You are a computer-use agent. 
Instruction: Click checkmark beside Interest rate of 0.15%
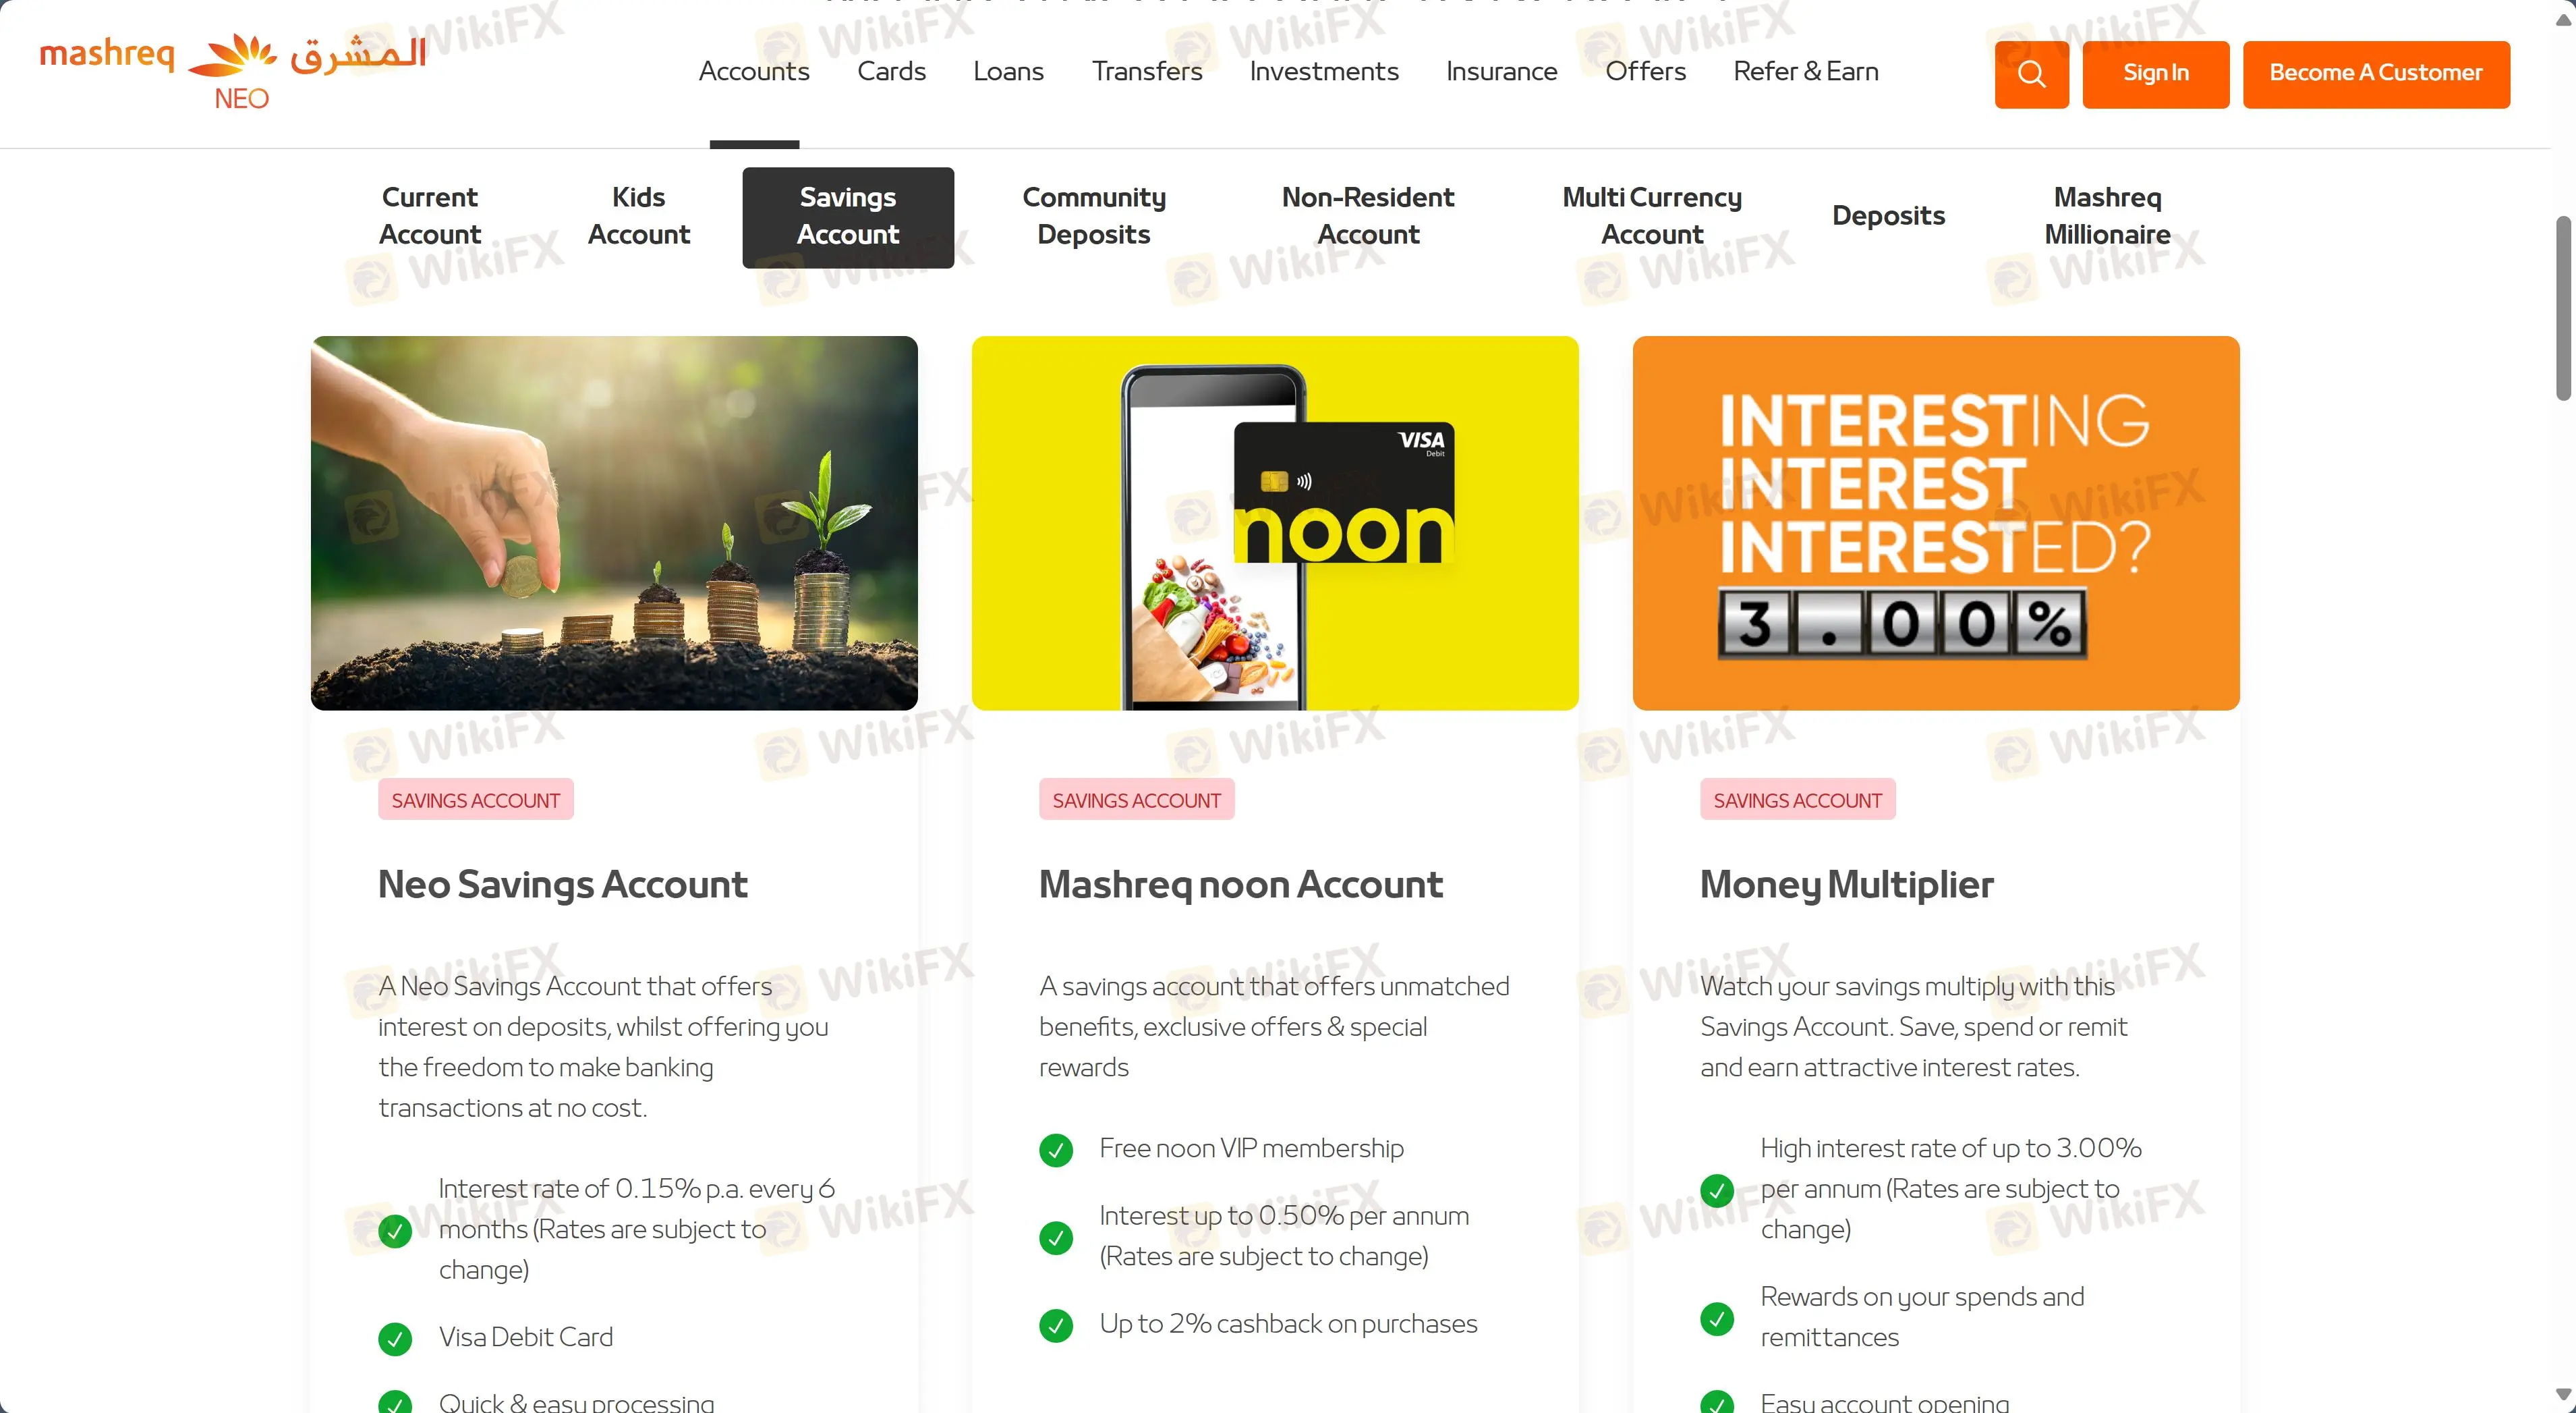pyautogui.click(x=395, y=1231)
